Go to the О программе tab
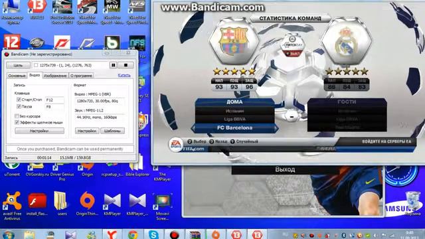The width and height of the screenshot is (425, 239). (81, 76)
